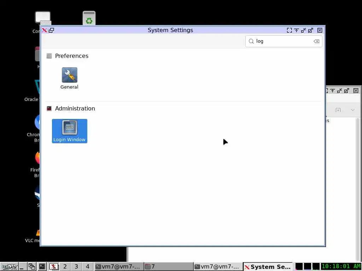362x271 pixels.
Task: Roll up the System Settings window
Action: click(297, 30)
